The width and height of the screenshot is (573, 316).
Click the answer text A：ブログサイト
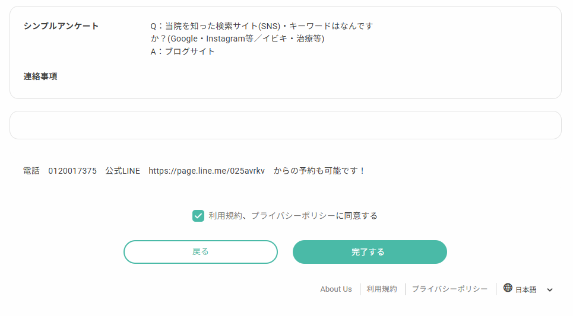[183, 52]
